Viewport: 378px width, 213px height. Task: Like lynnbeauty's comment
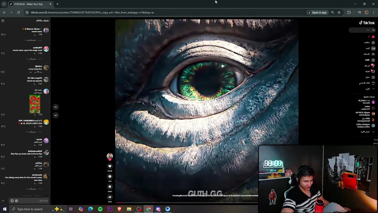(x=4, y=183)
